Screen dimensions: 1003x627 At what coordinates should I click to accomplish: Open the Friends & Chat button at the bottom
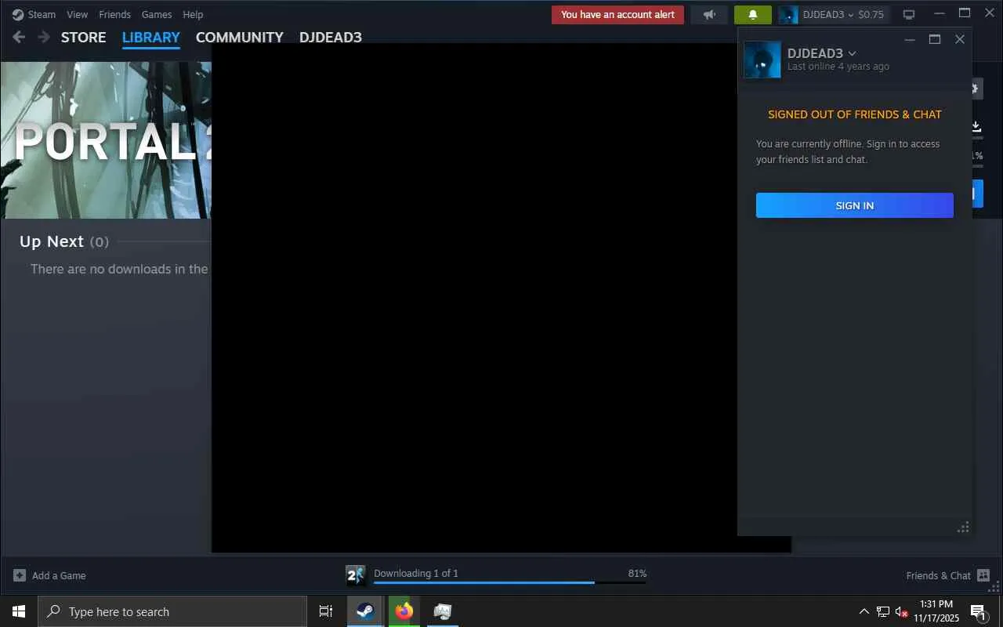(x=947, y=575)
